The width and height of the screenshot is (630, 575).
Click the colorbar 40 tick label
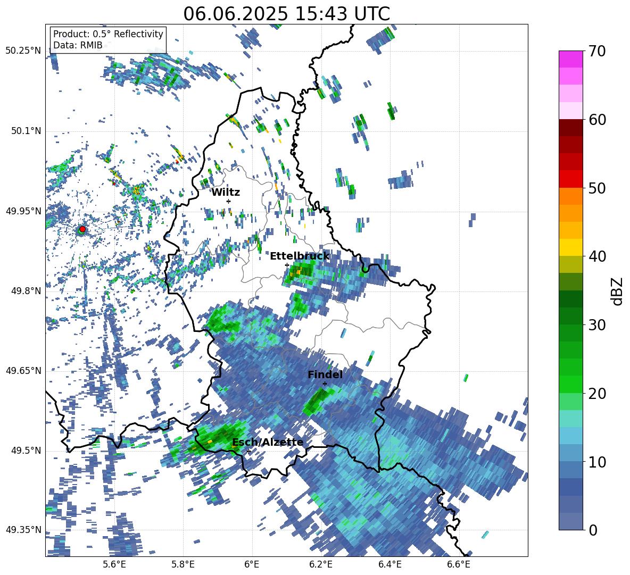click(597, 256)
